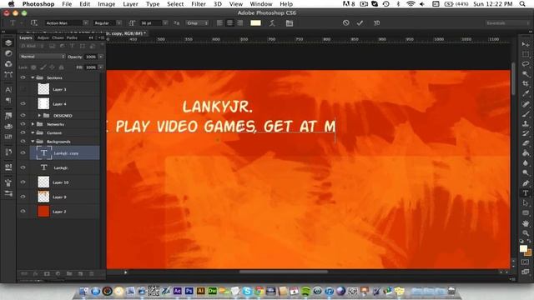Click the text color swatch in options bar
Screen dimensions: 534x300
255,22
